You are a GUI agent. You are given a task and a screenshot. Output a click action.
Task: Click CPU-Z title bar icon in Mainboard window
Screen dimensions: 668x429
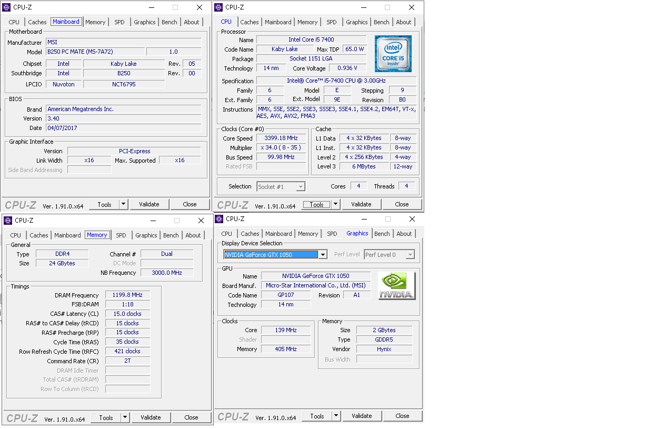pos(7,7)
